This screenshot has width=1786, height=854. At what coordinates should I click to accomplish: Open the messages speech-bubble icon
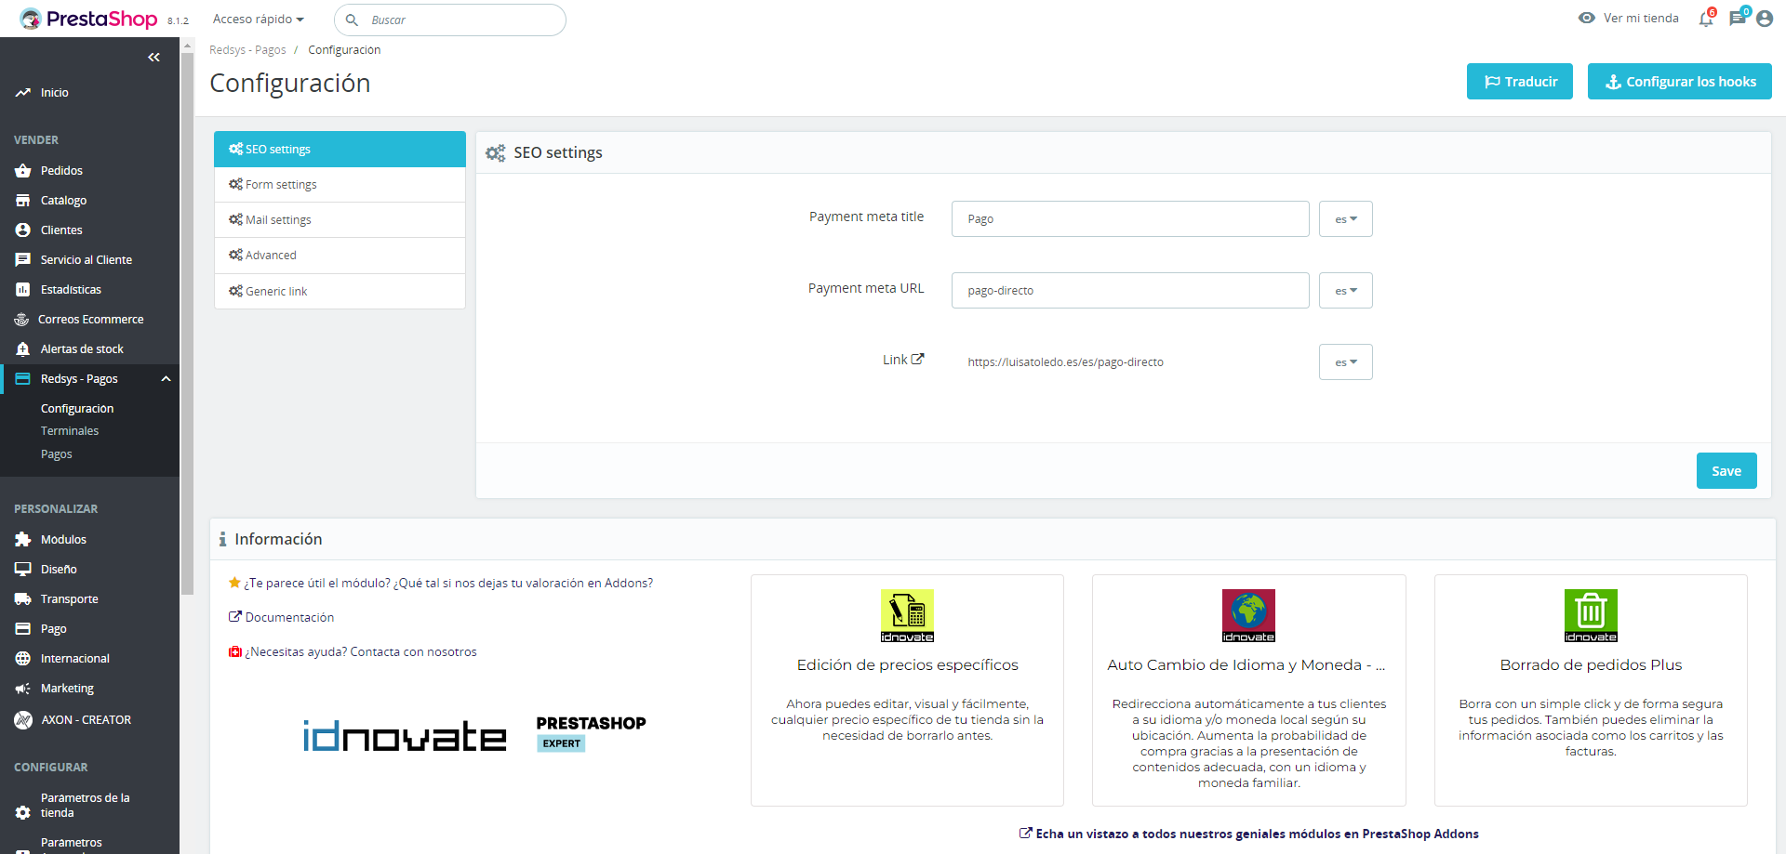click(x=1737, y=19)
